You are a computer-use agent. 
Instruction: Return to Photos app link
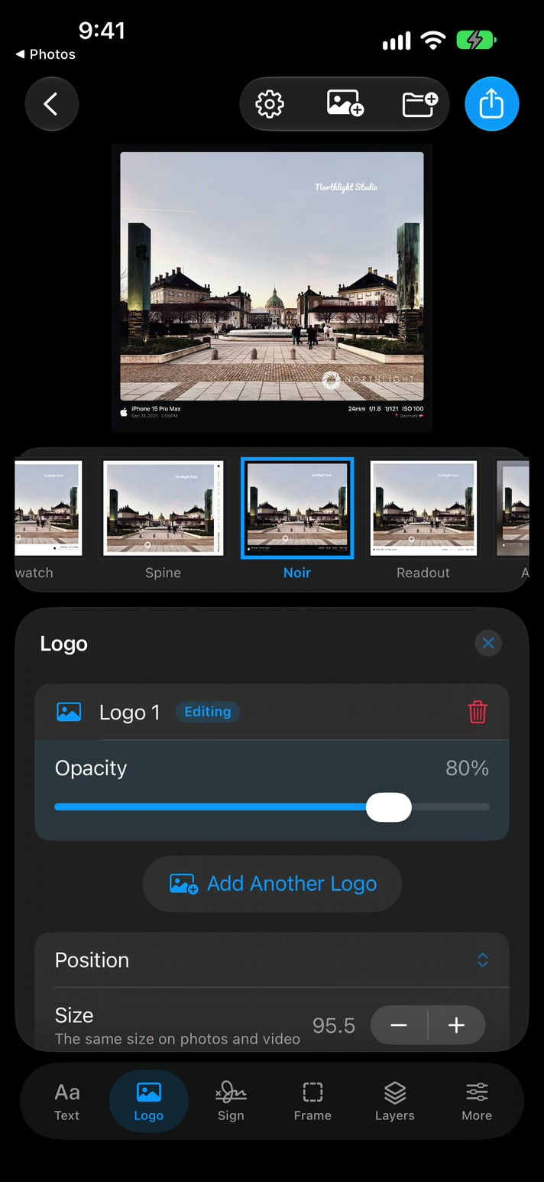pos(46,54)
